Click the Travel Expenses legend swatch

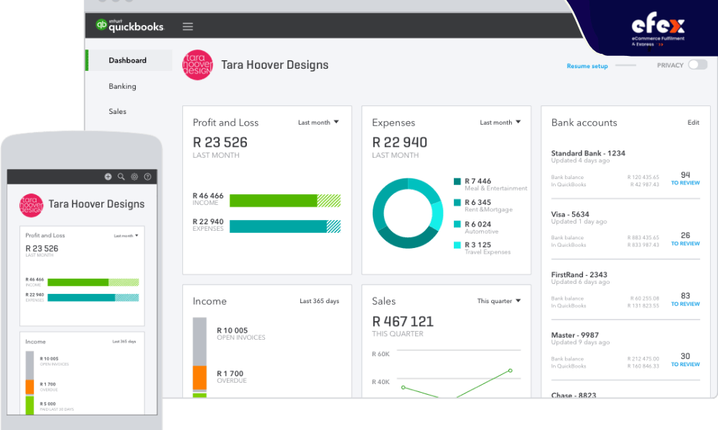457,245
